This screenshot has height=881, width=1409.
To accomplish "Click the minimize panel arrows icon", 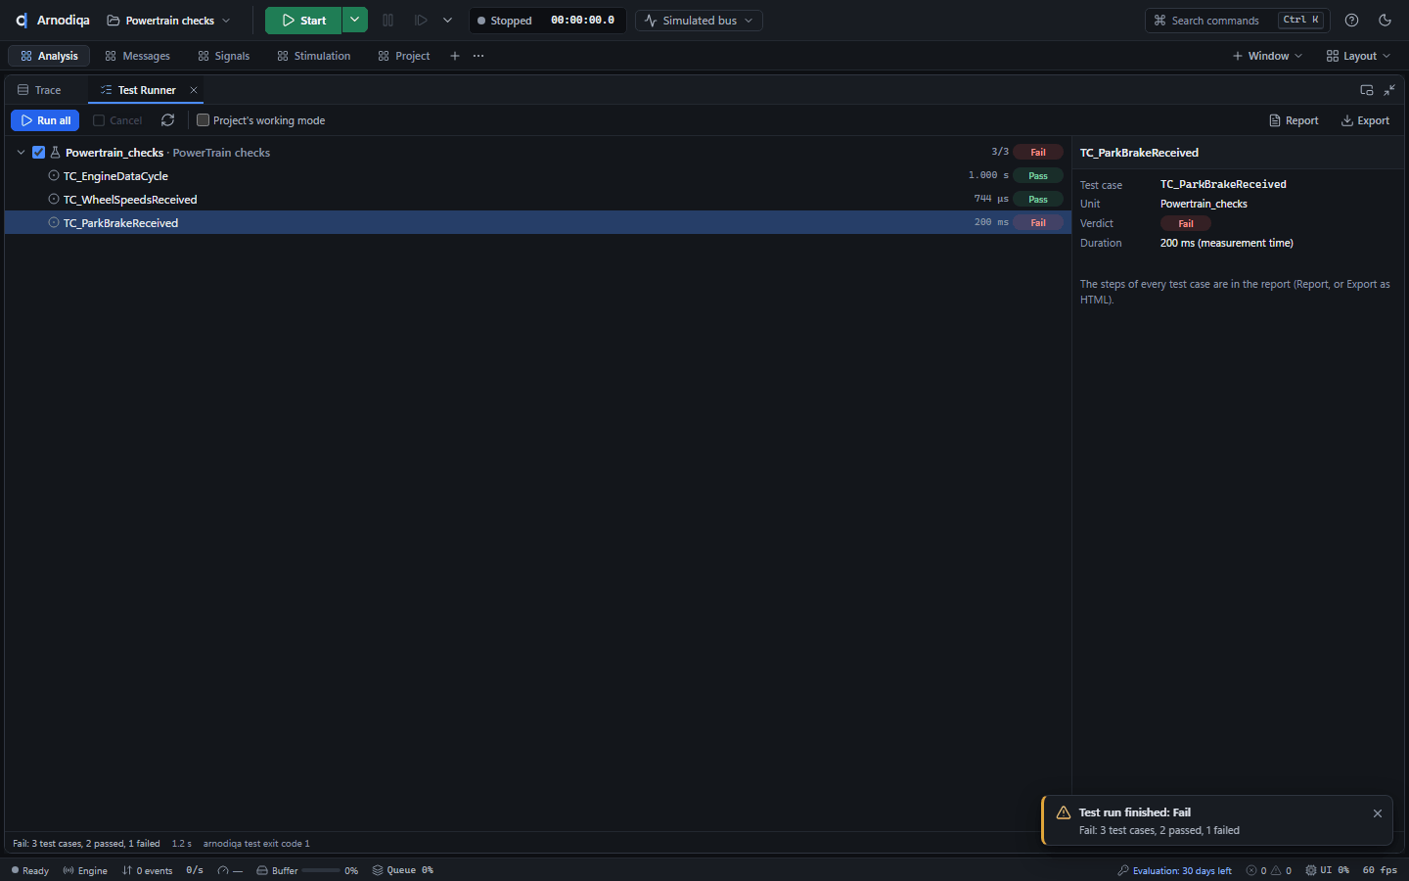I will (1389, 90).
